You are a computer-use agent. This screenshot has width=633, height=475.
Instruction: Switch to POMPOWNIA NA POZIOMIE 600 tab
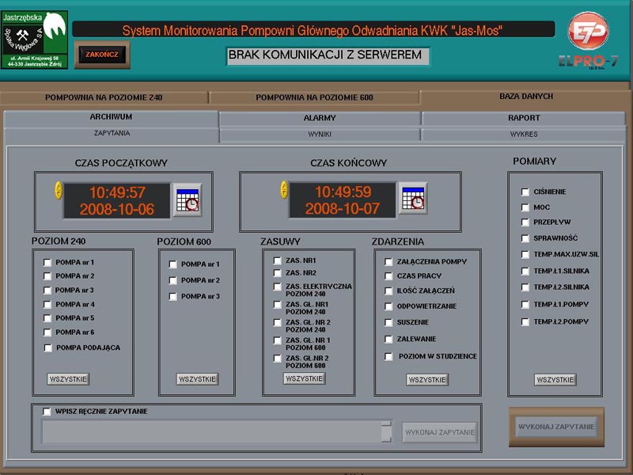pos(314,97)
